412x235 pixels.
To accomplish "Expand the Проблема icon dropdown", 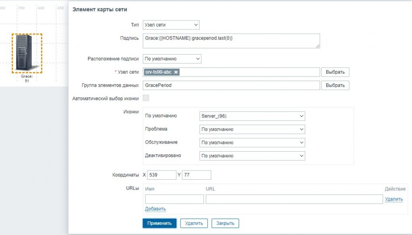I will [x=252, y=130].
